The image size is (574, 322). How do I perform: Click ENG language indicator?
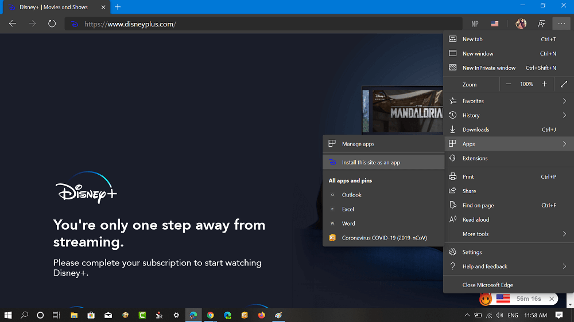point(513,315)
